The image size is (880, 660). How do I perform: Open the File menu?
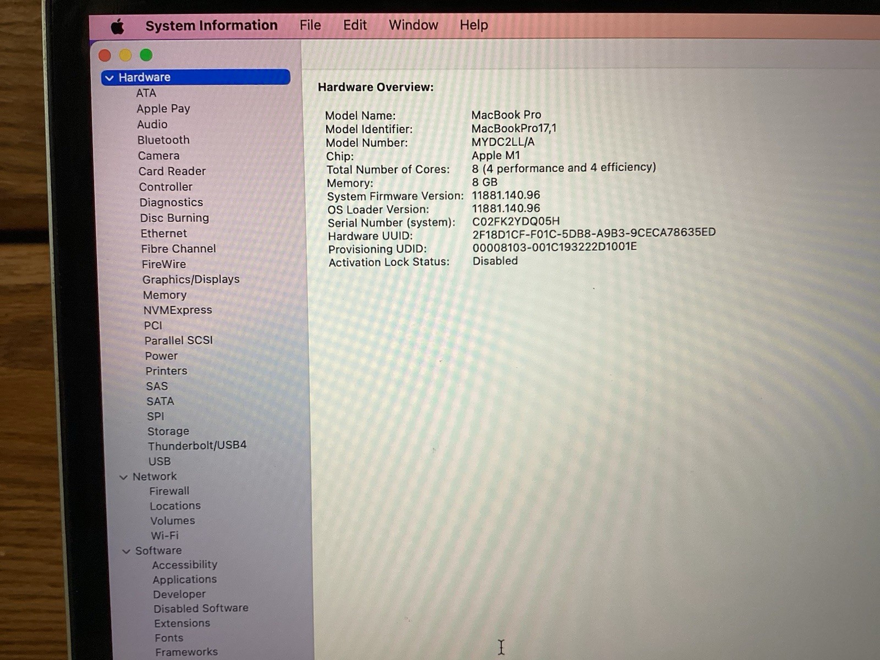coord(310,25)
